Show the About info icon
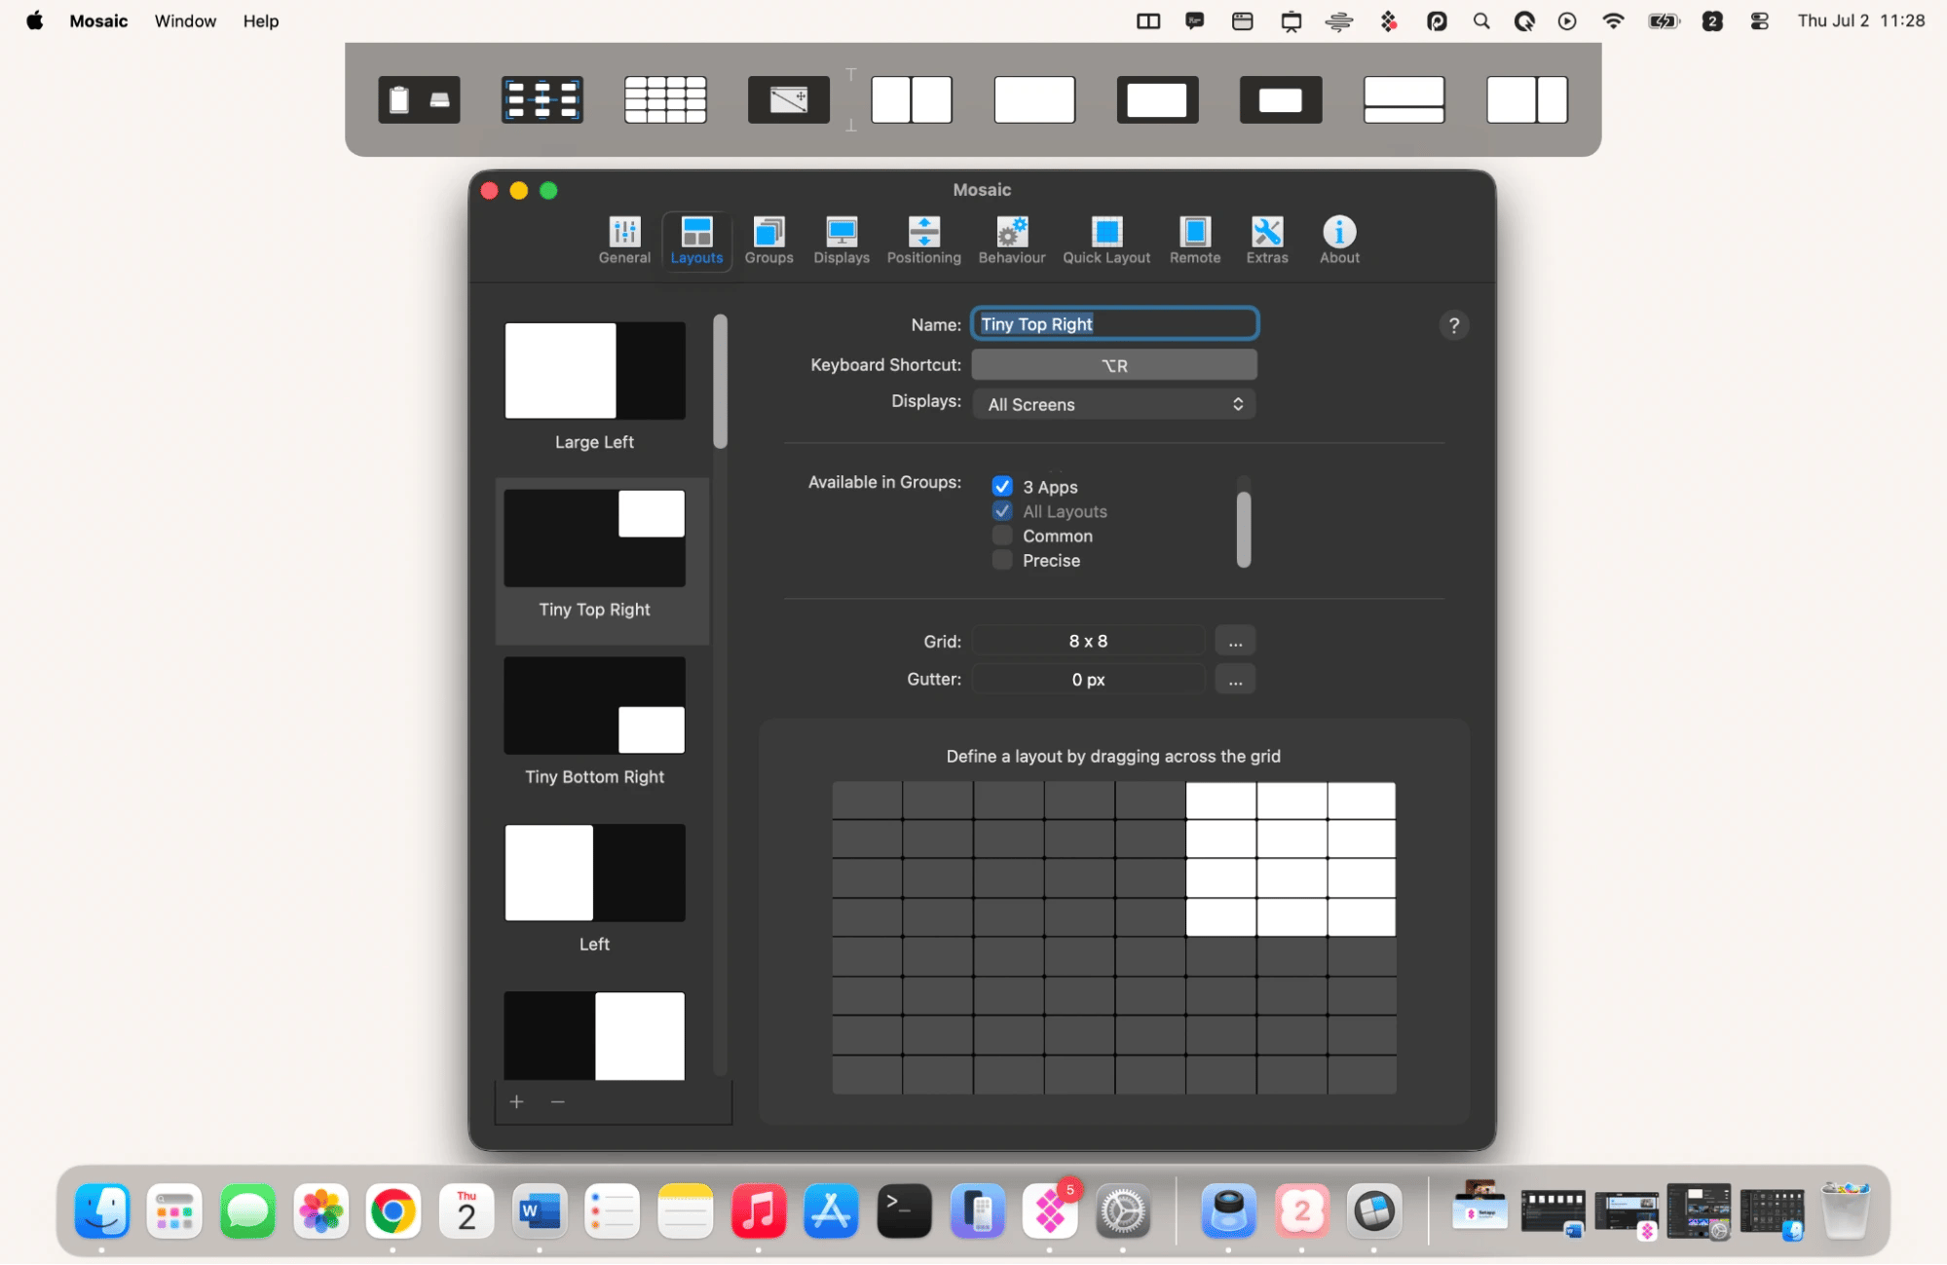This screenshot has height=1265, width=1947. click(1339, 241)
